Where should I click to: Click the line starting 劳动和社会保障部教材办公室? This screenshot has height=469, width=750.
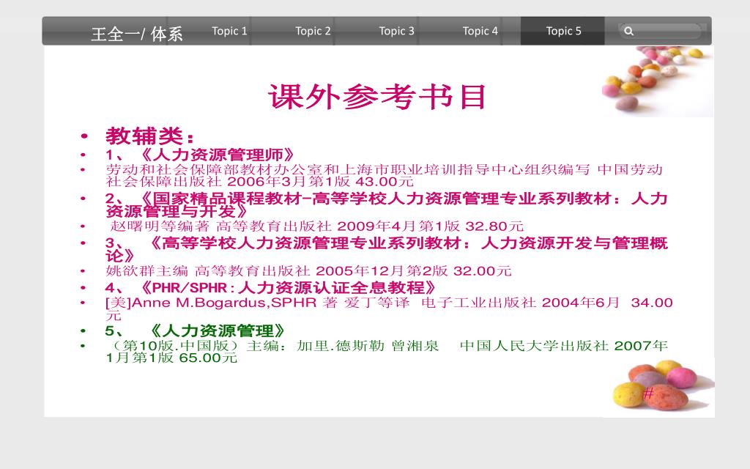(384, 176)
